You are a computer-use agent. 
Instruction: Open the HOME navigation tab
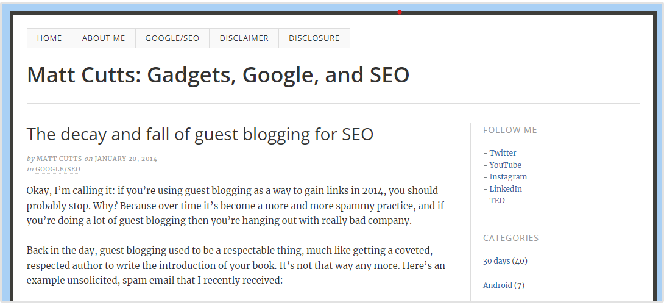(x=49, y=38)
